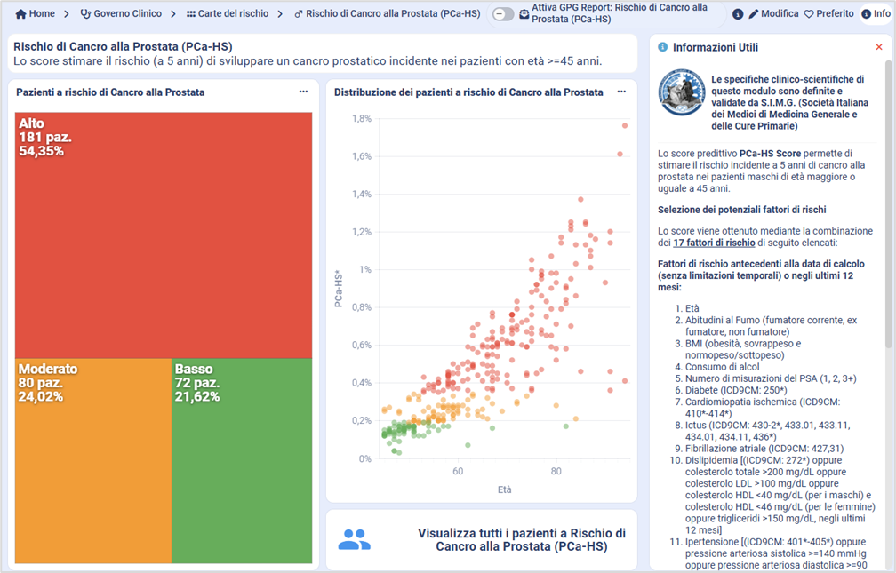Toggle the Attiva GPG Report switch

click(503, 14)
